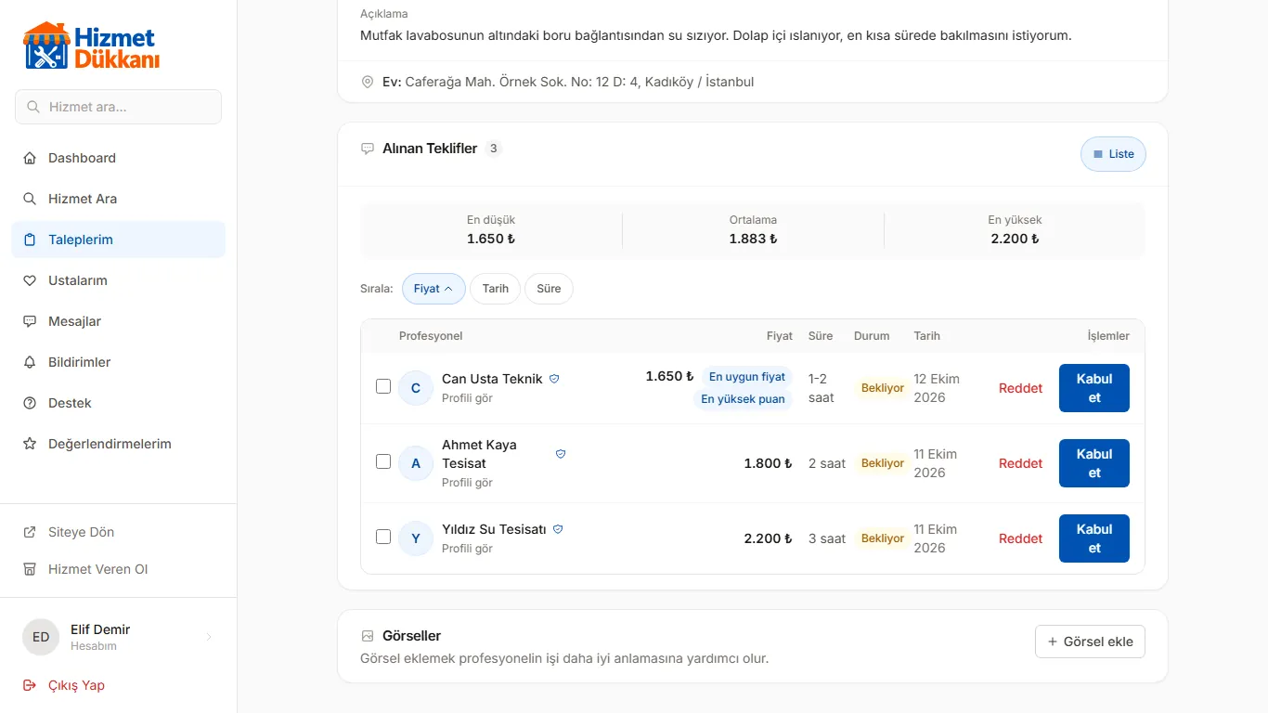The height and width of the screenshot is (713, 1268).
Task: Switch the offers view using Liste button
Action: 1113,154
